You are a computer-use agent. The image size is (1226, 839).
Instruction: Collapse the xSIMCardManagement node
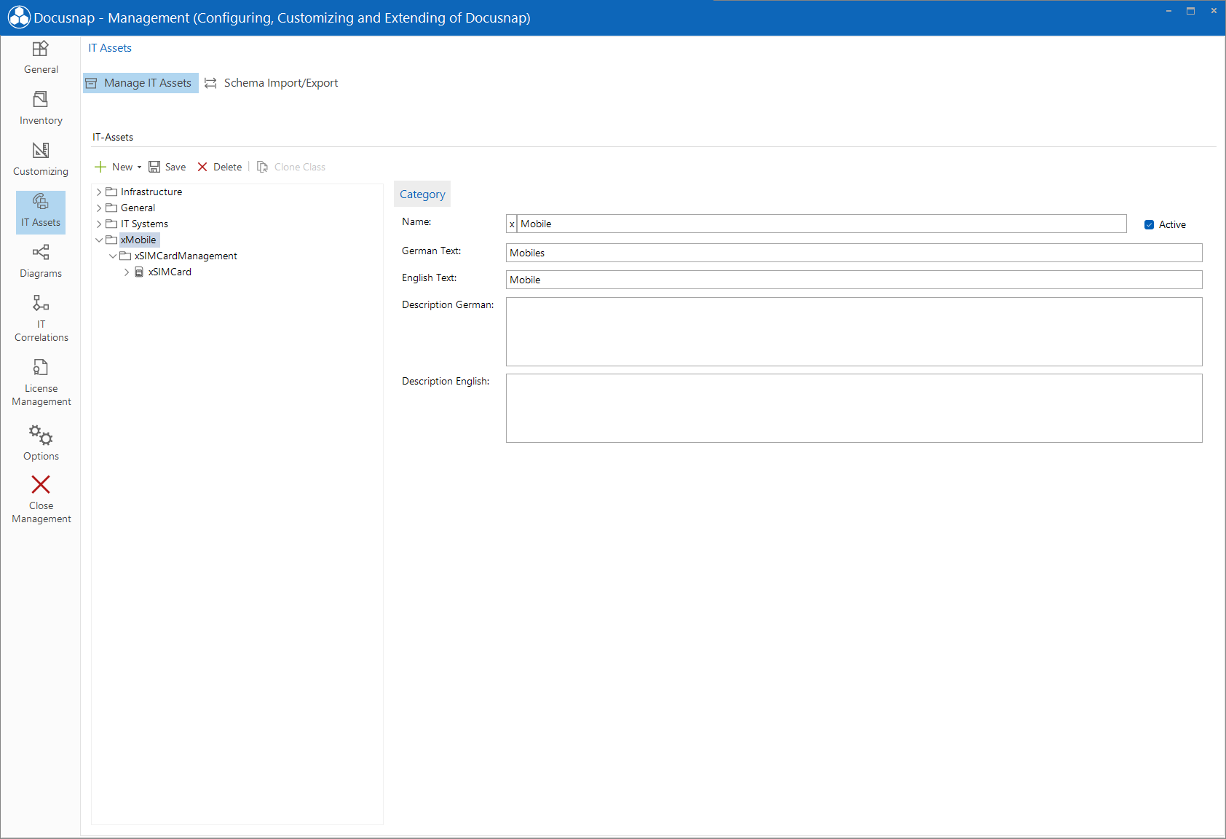tap(113, 256)
